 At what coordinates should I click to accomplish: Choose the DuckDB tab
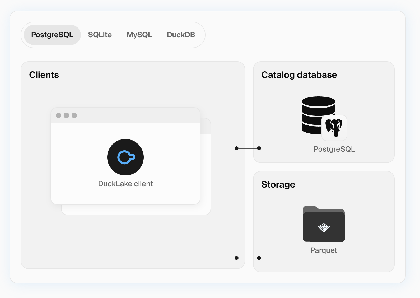click(x=181, y=35)
